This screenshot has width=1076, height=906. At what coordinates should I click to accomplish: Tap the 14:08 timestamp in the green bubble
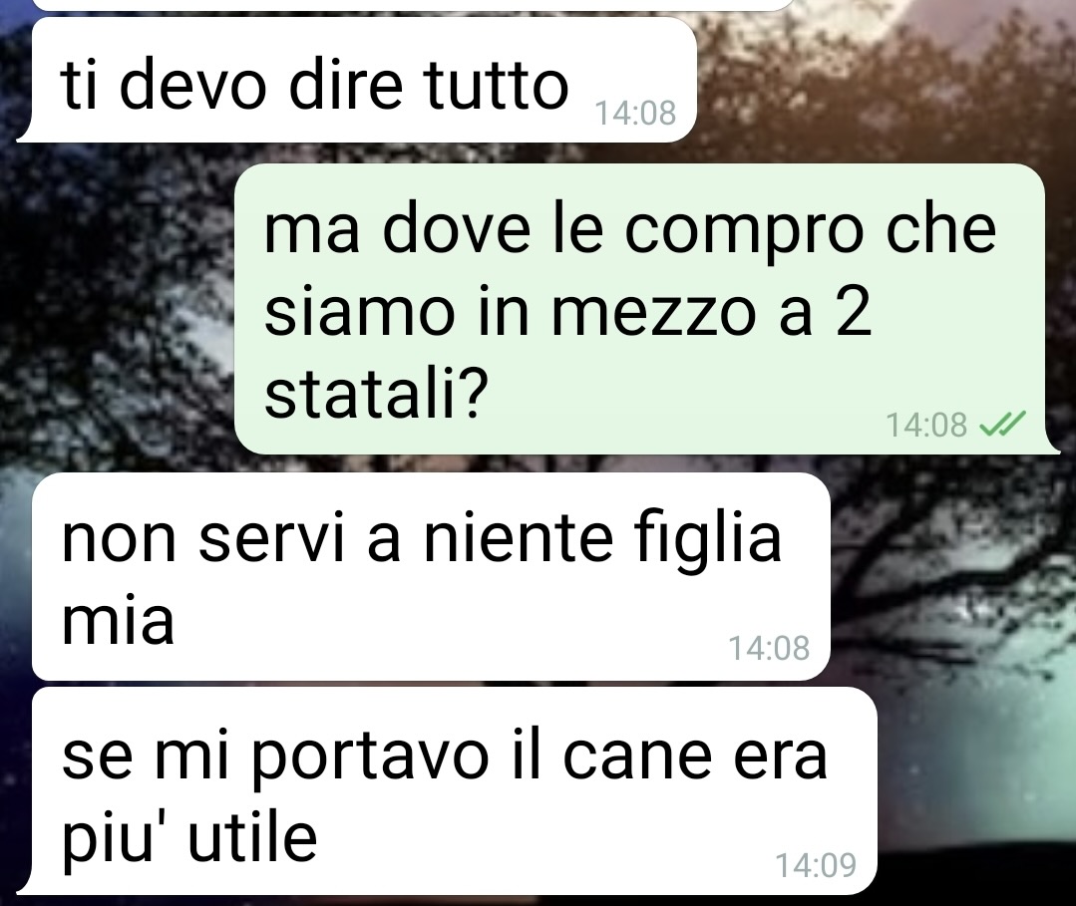926,425
